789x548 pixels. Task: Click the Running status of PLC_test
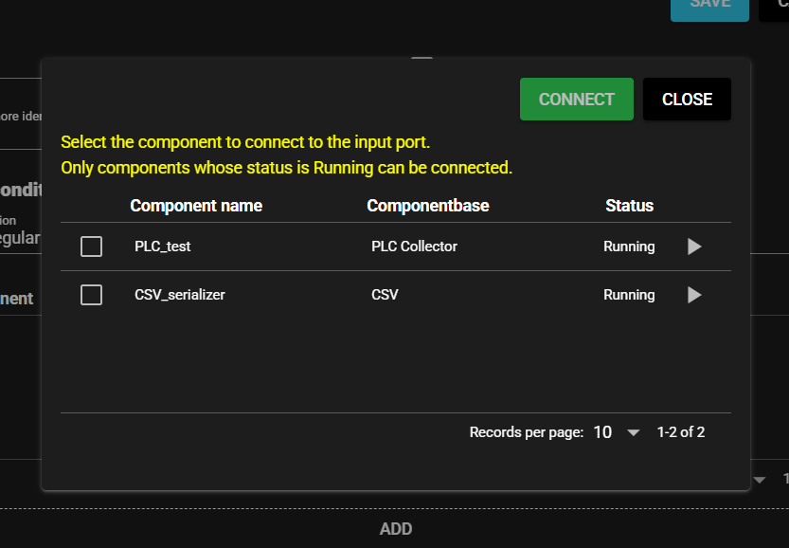[629, 247]
